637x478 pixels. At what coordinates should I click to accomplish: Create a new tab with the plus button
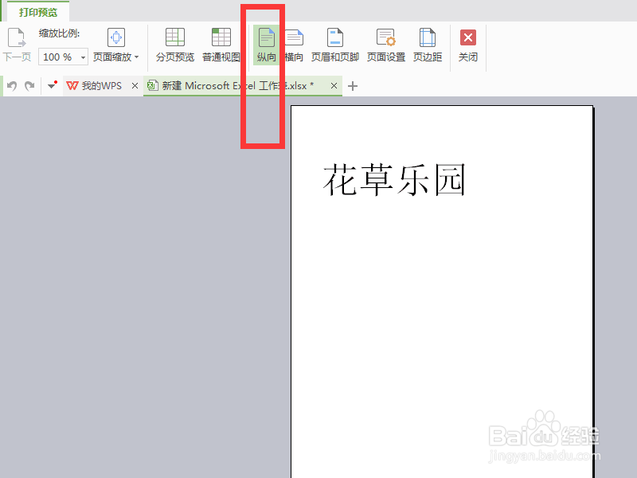(x=353, y=85)
